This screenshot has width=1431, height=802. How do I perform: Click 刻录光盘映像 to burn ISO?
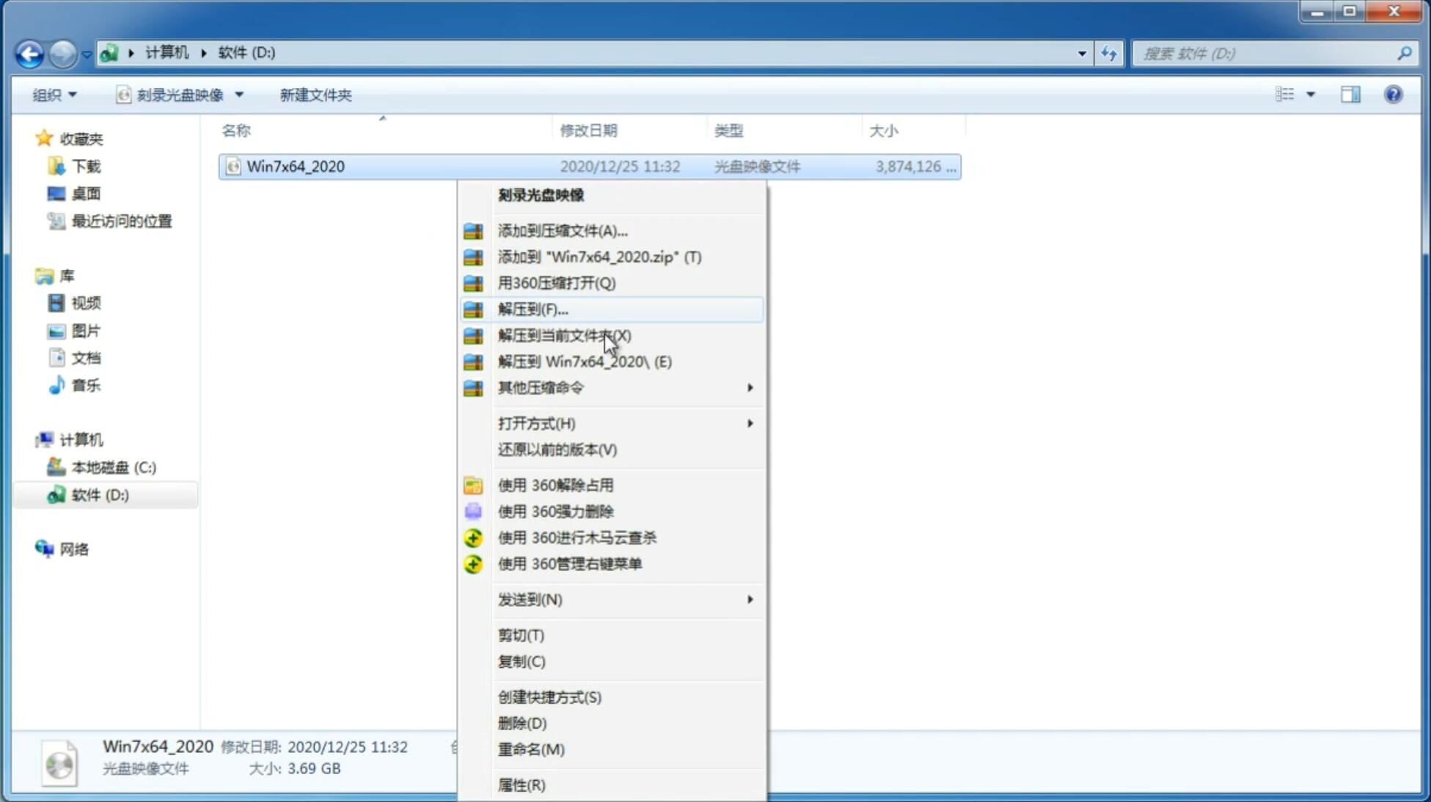point(541,194)
